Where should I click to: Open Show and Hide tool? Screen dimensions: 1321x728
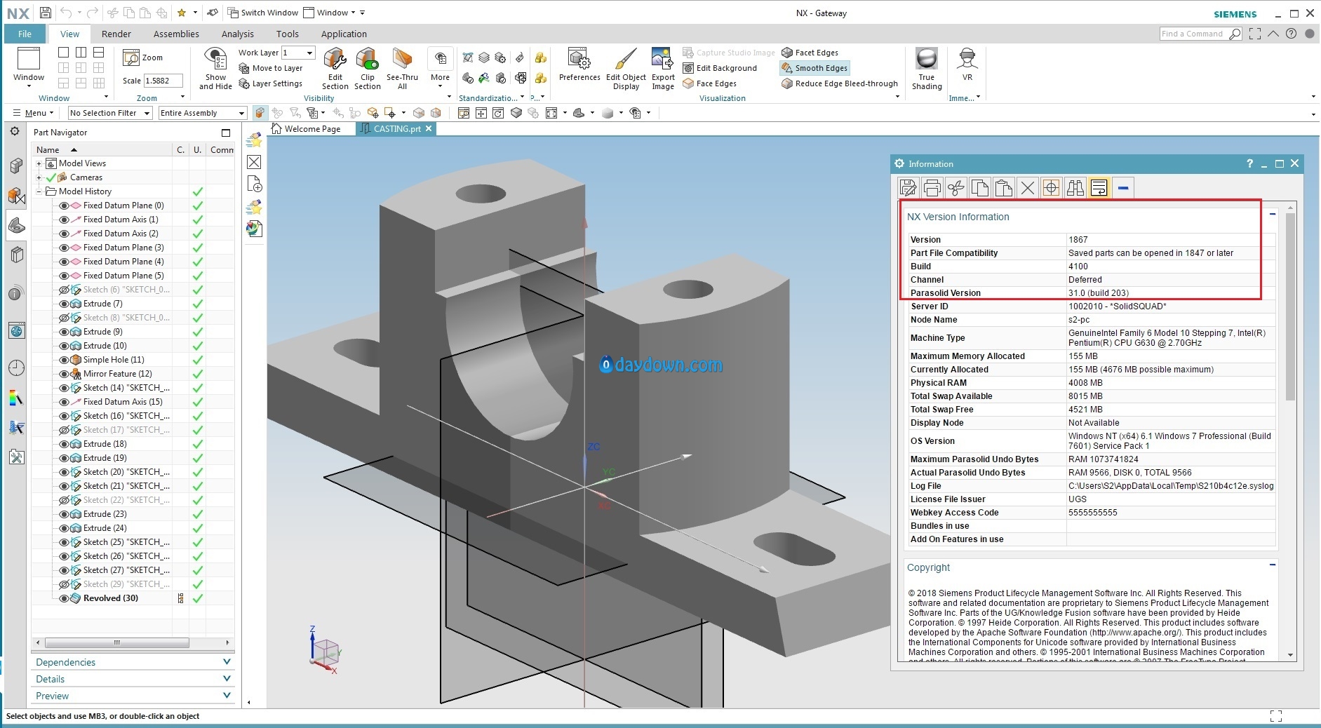[215, 69]
